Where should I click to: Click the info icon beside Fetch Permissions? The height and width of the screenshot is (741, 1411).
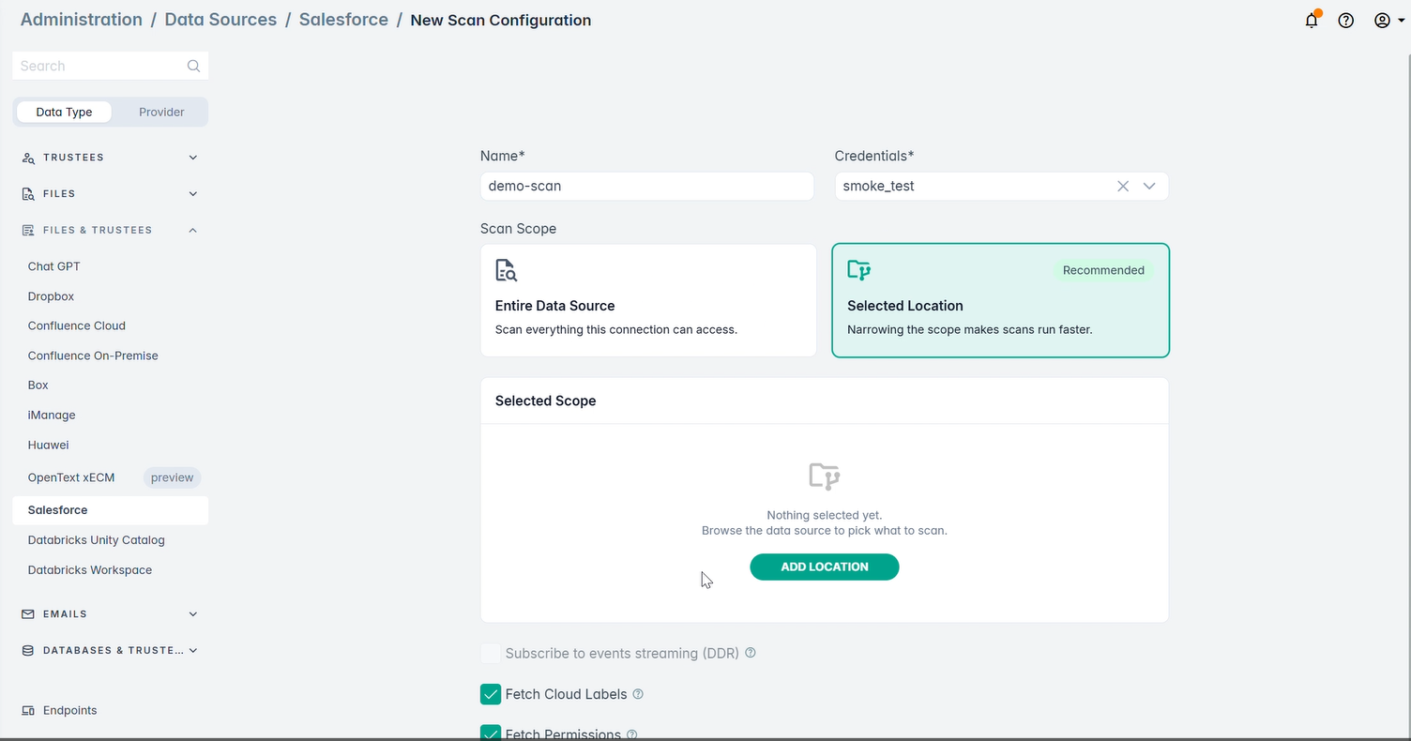(631, 734)
